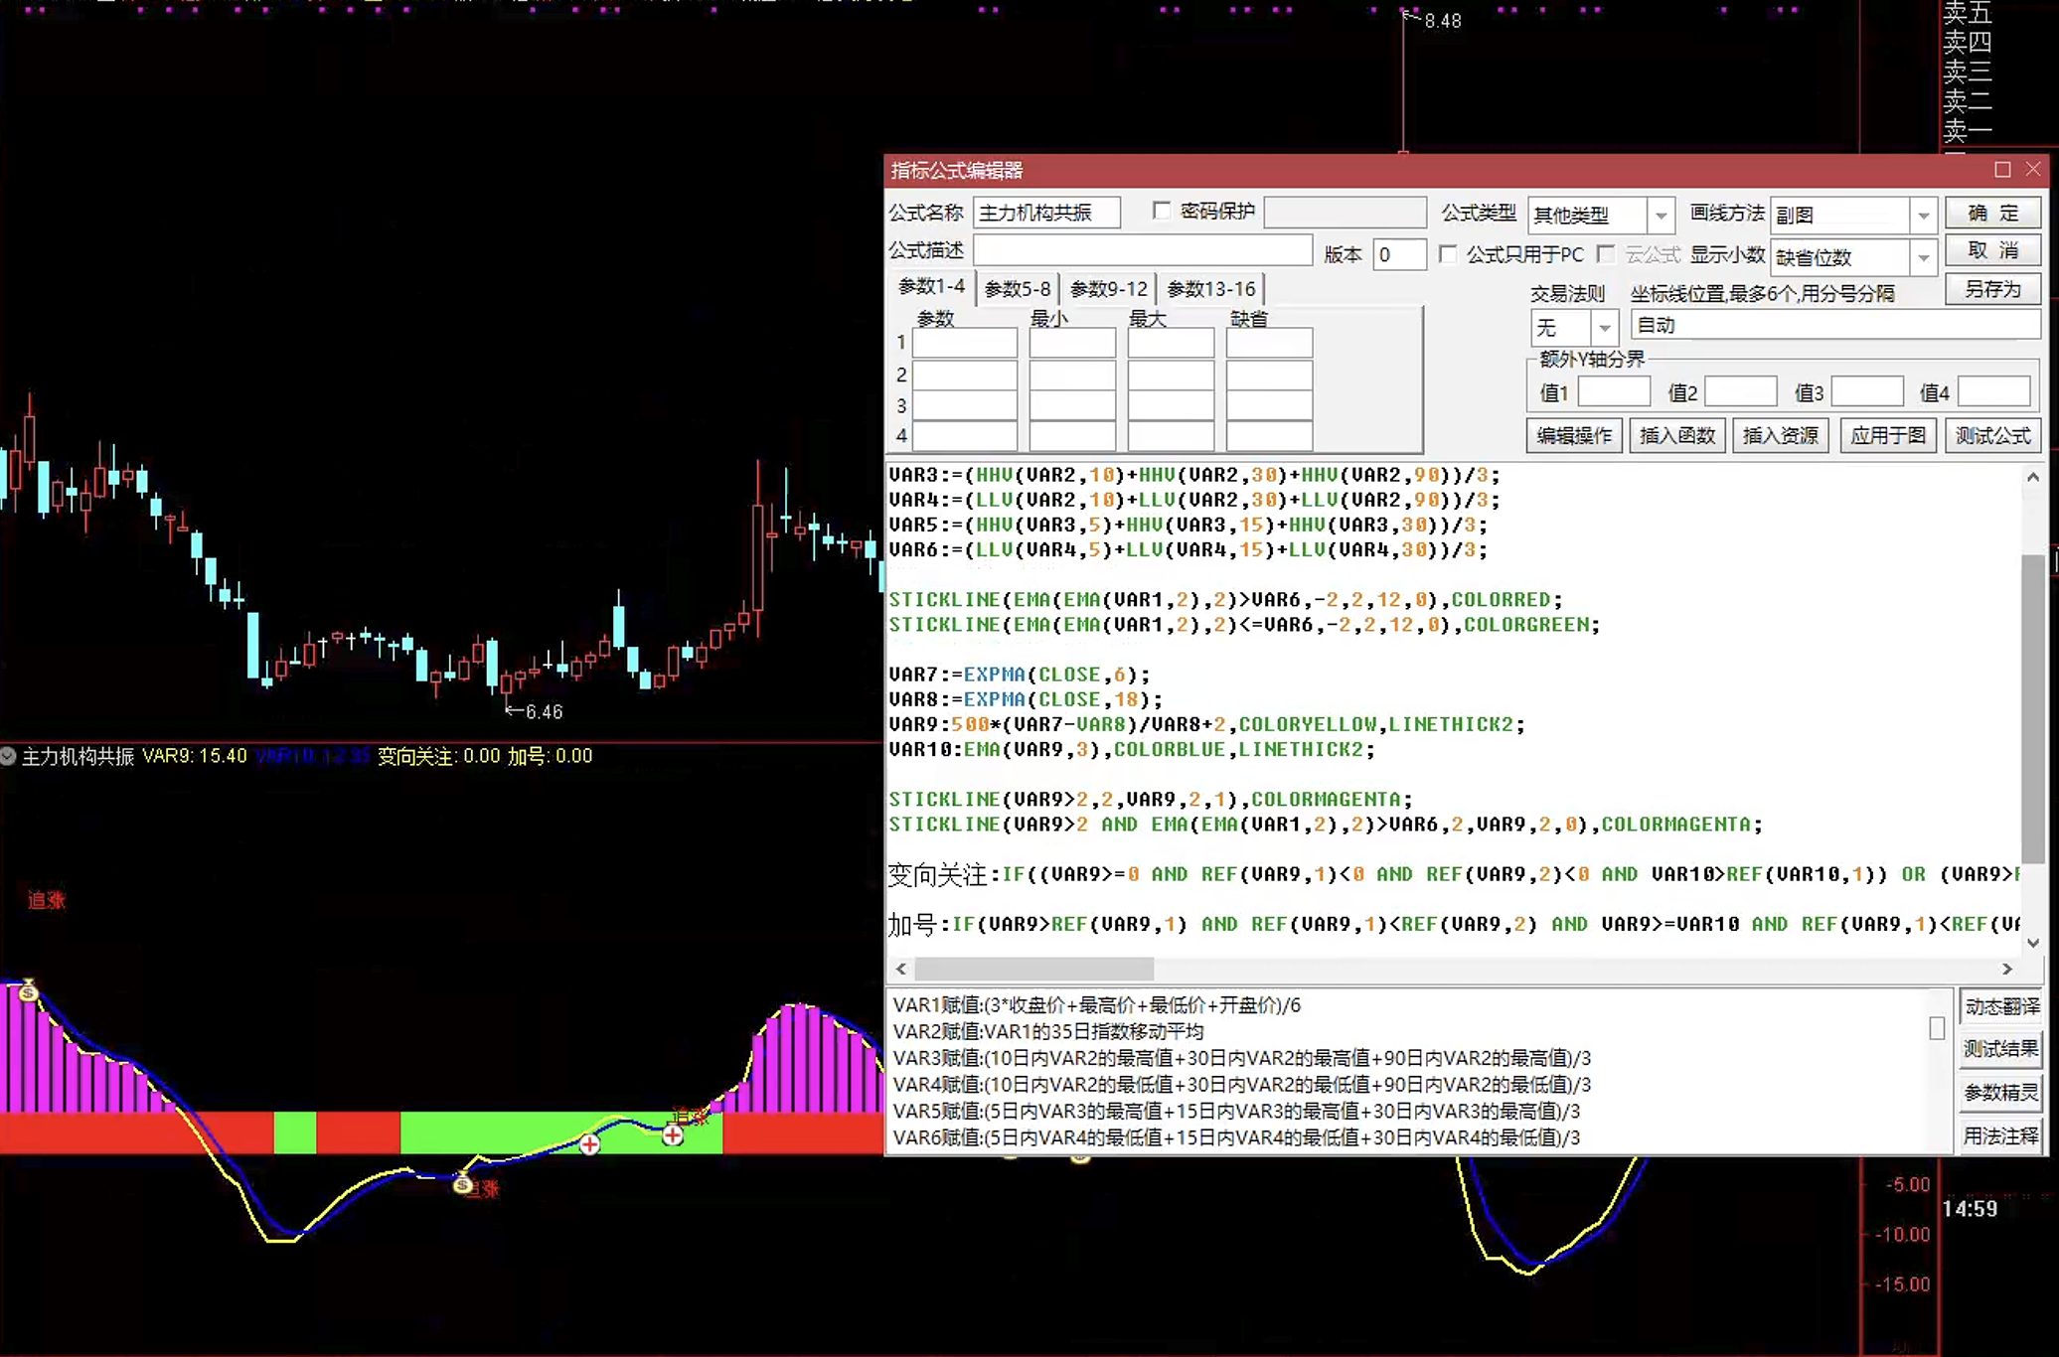
Task: Switch to 参数13-16 tab
Action: 1211,289
